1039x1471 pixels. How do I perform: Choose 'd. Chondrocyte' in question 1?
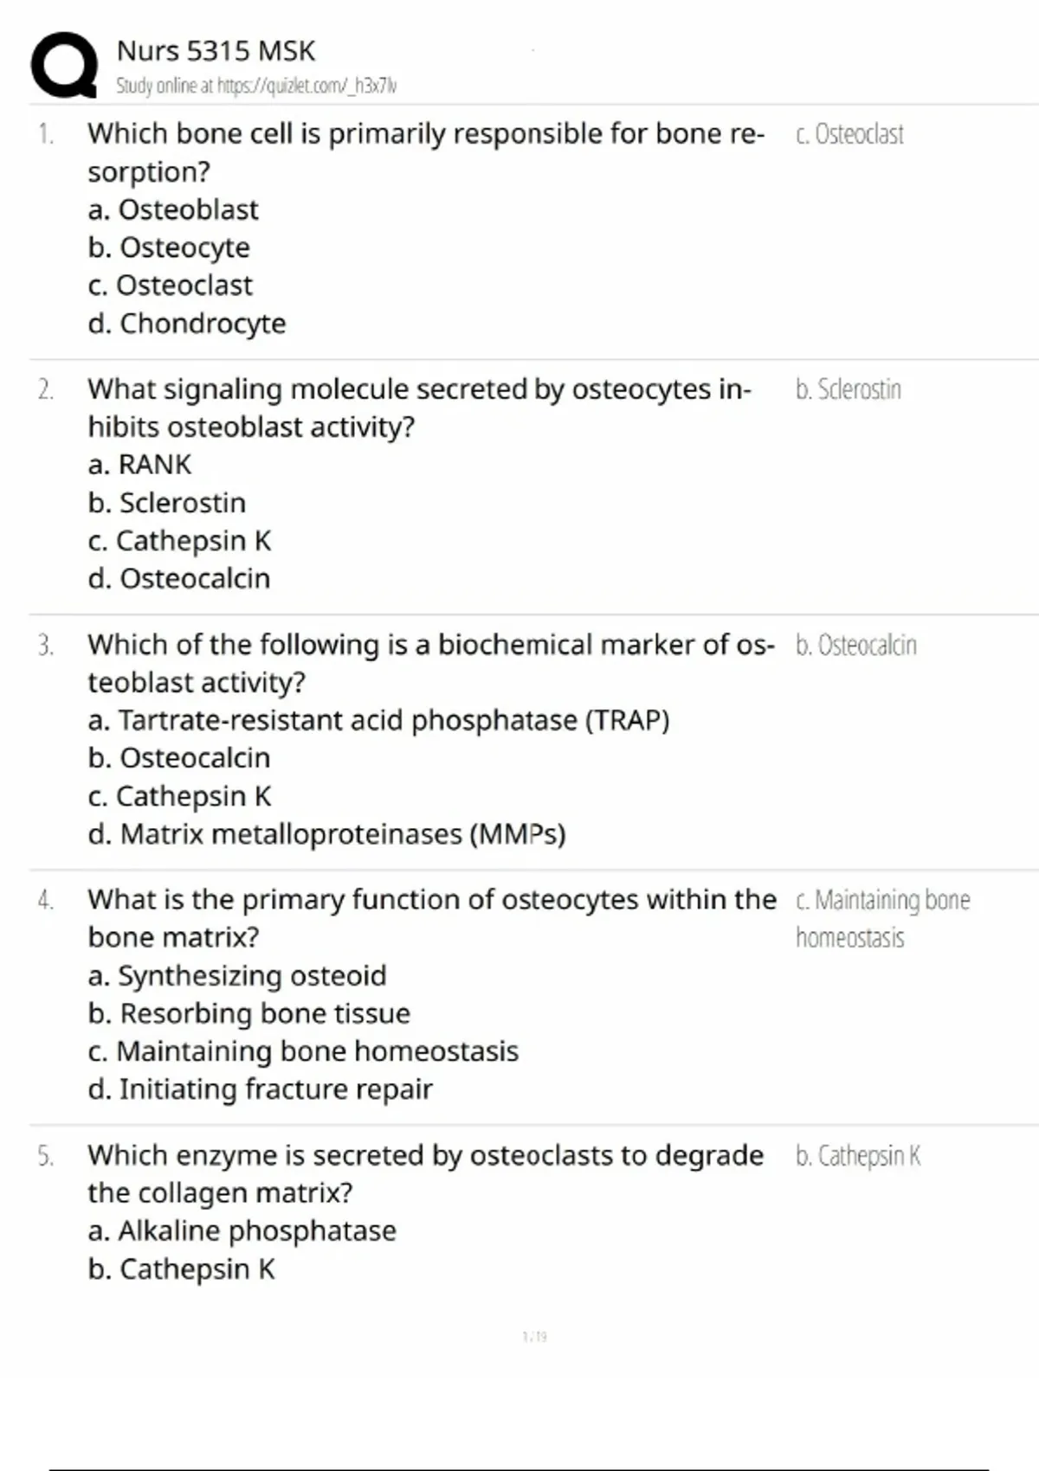(186, 323)
